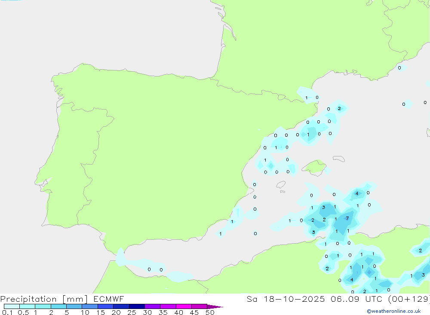The height and width of the screenshot is (315, 430).
Task: Click the weatheronline.co.uk copyright link
Action: pos(393,311)
